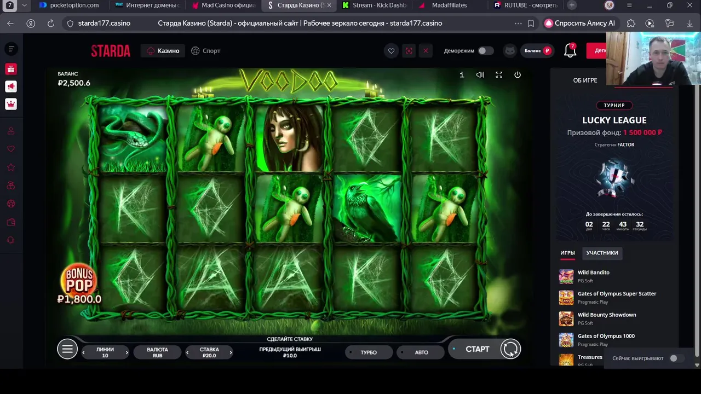Switch to the ИГРЫ tab
701x394 pixels.
tap(567, 253)
